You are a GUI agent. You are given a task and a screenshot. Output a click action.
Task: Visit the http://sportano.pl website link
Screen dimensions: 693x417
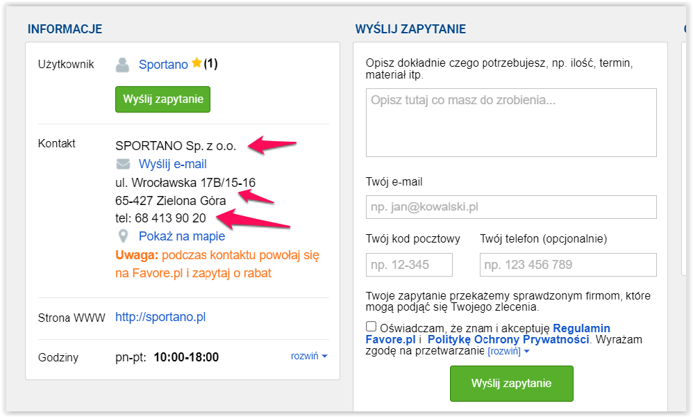coord(160,317)
